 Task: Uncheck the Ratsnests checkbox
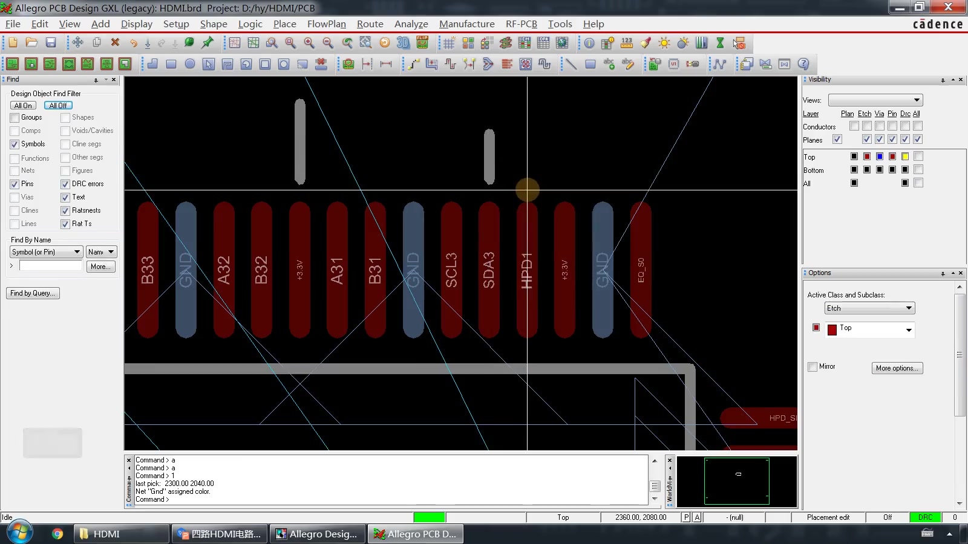coord(65,211)
